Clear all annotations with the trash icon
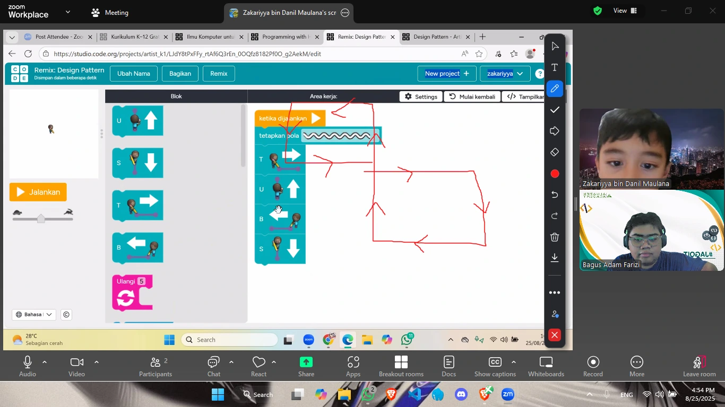This screenshot has height=407, width=725. tap(554, 237)
